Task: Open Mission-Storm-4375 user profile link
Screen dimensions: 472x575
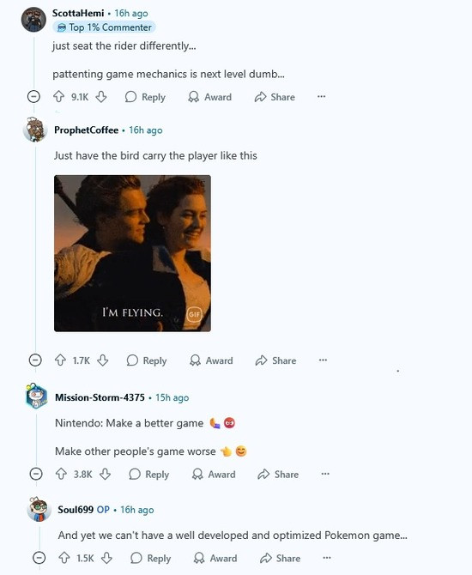Action: 100,397
